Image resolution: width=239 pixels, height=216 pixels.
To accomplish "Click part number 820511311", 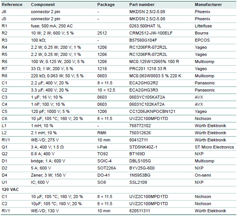I will 139,211.
